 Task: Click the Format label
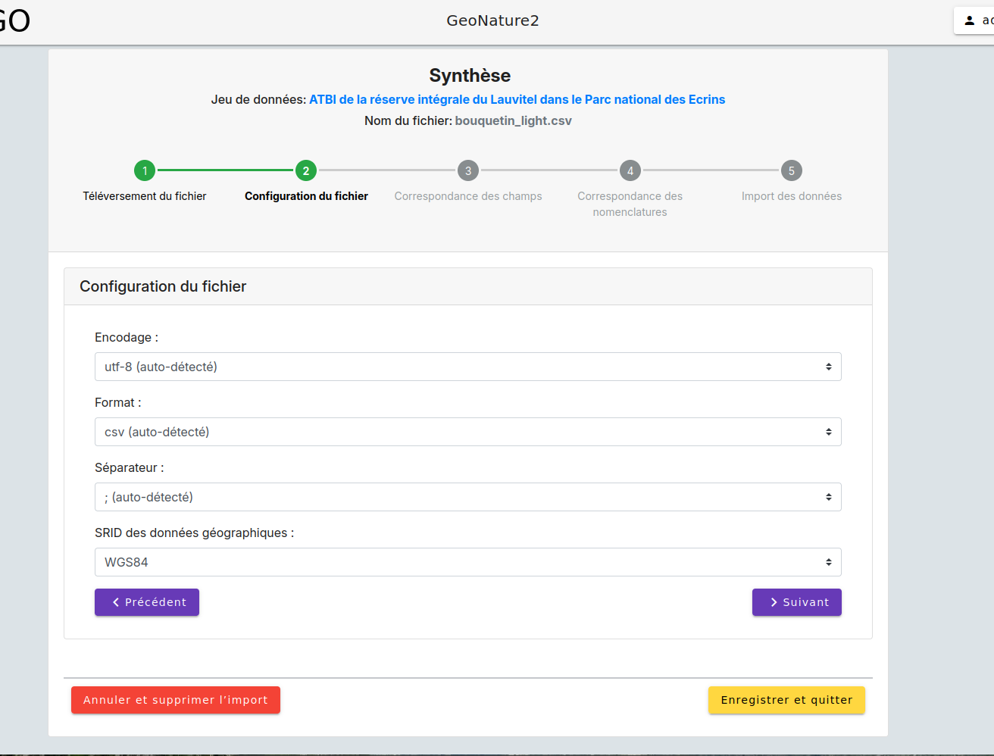[117, 402]
